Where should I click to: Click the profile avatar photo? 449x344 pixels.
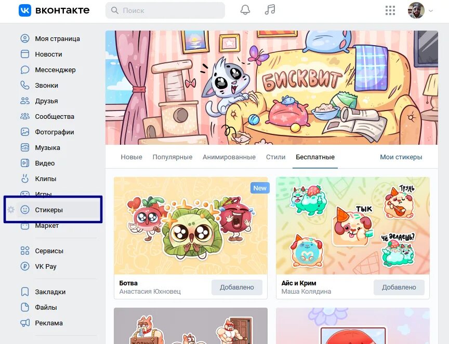(x=416, y=10)
